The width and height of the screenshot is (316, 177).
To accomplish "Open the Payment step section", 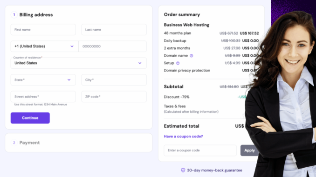I will click(x=79, y=143).
